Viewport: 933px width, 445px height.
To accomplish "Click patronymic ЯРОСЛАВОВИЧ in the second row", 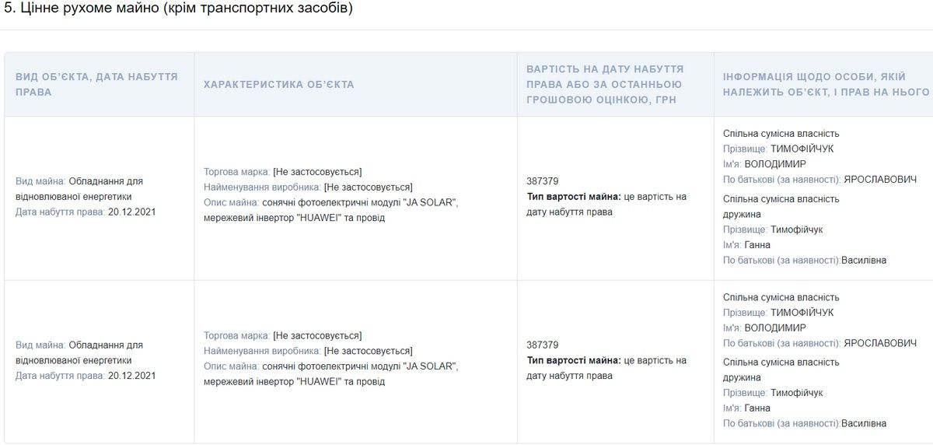I will click(x=880, y=343).
